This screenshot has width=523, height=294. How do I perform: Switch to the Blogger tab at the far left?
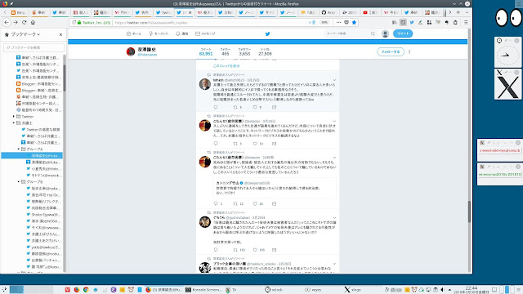tap(18, 12)
